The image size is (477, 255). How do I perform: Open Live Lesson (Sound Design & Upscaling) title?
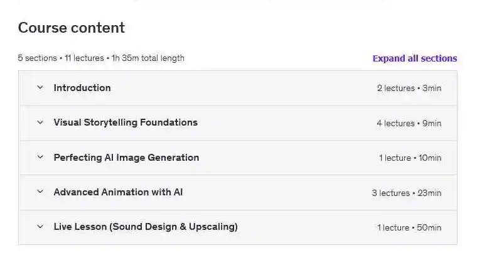tap(146, 227)
